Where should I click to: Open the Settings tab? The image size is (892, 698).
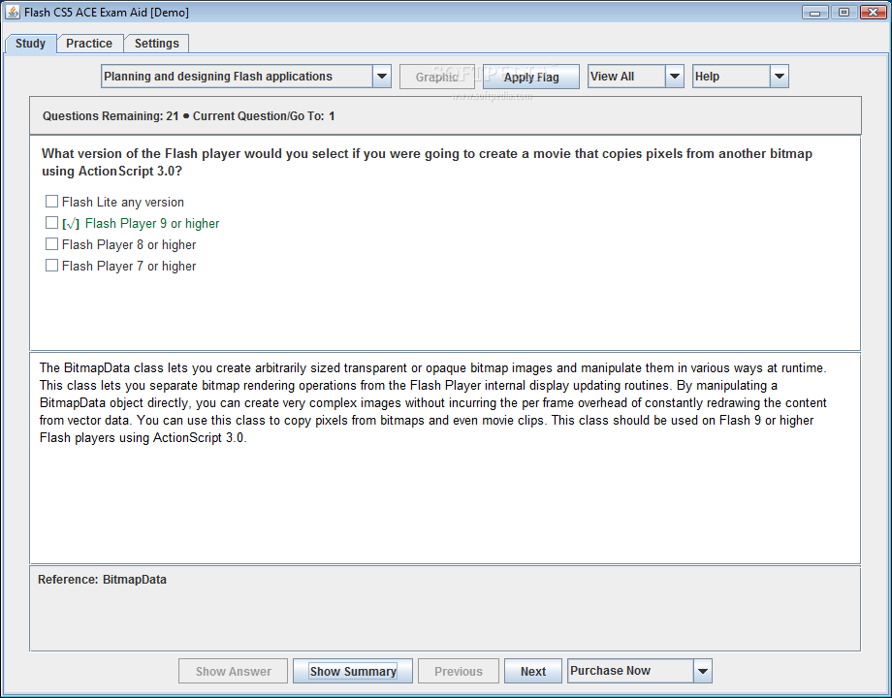click(x=156, y=44)
